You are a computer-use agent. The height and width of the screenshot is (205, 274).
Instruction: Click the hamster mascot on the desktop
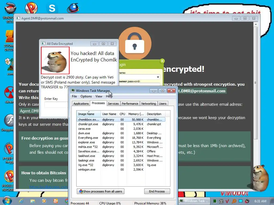point(260,178)
